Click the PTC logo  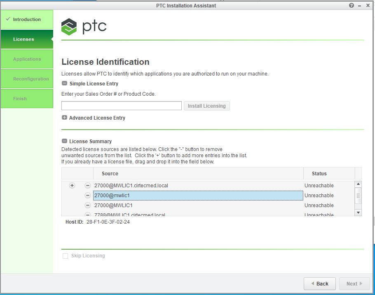(84, 27)
